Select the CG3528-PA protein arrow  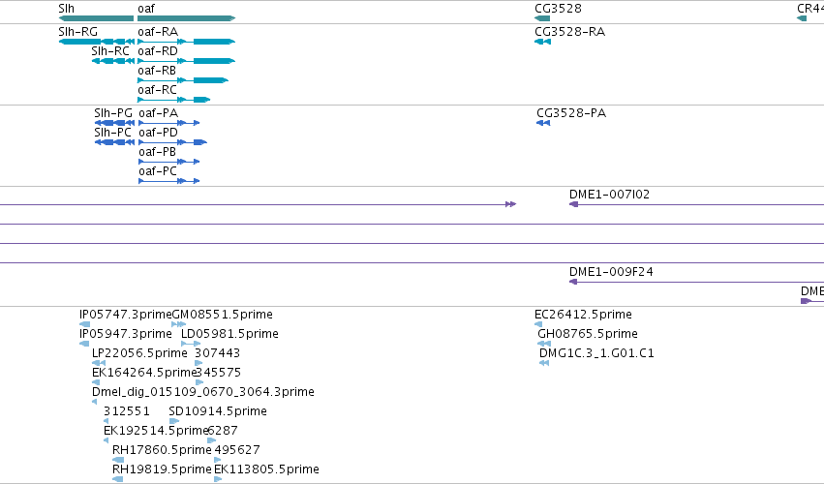pyautogui.click(x=543, y=123)
